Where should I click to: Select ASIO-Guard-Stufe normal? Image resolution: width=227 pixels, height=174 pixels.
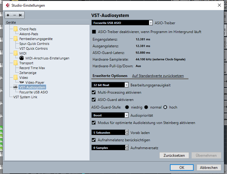tap(146, 107)
